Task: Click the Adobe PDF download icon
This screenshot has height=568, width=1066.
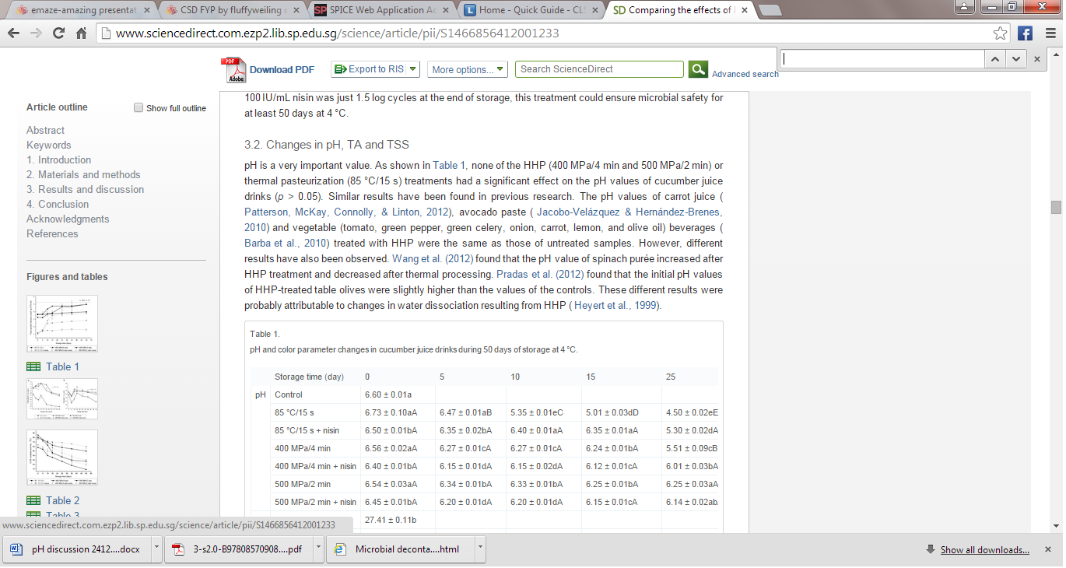Action: pyautogui.click(x=233, y=70)
